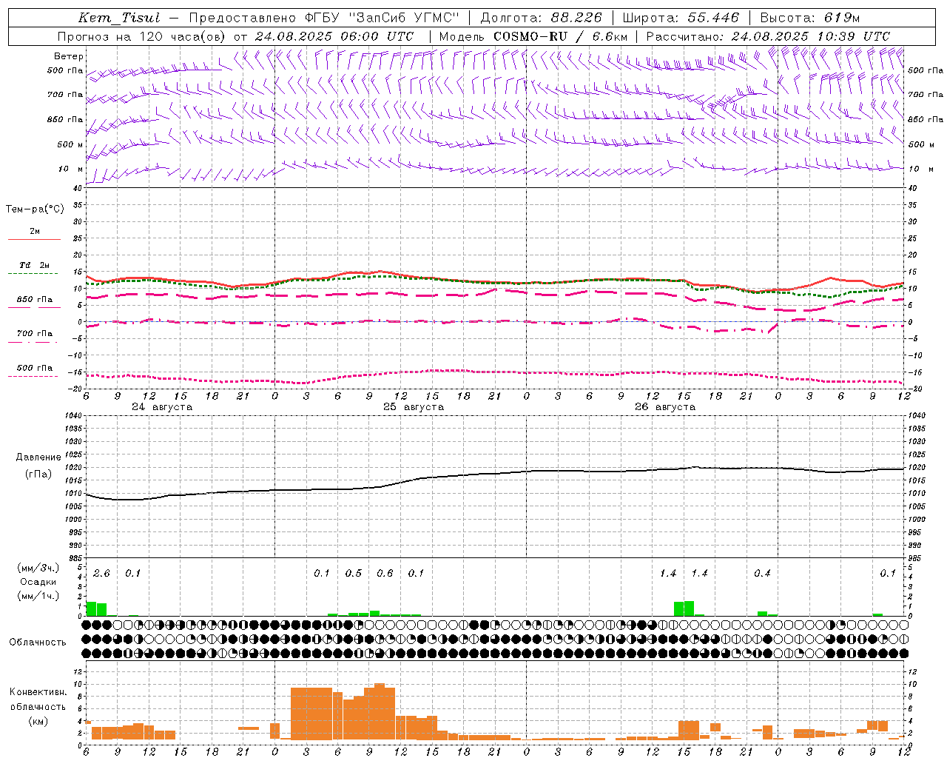
Task: Click the model name "COSMO-RU / 6.6км"
Action: tap(560, 36)
